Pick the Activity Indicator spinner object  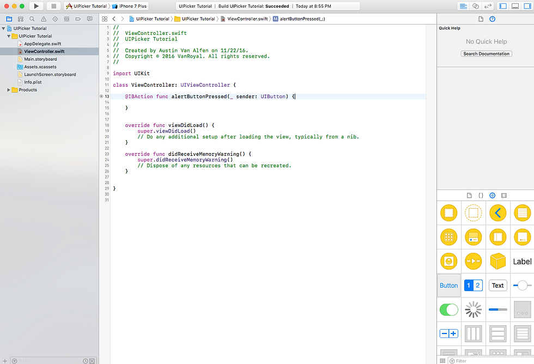(474, 310)
